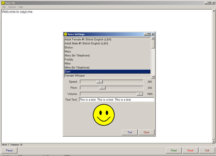Click the Voice Settings title bar smiley icon
Viewport: 216px width, 156px height.
(65, 34)
